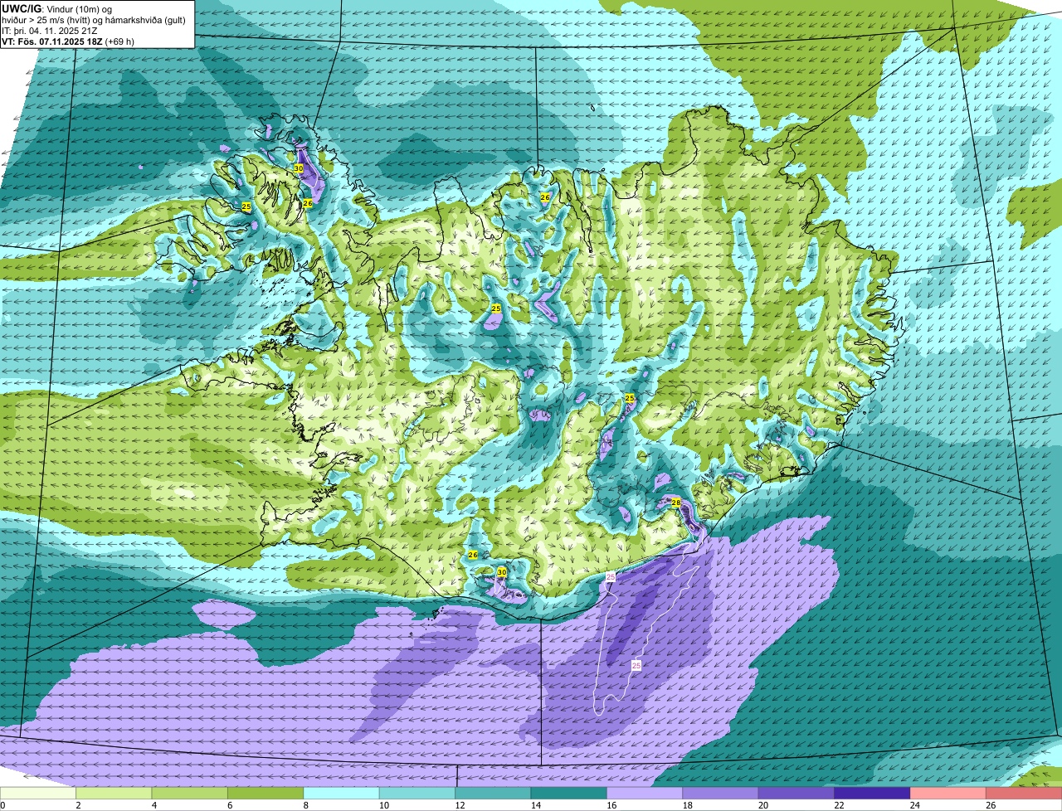The height and width of the screenshot is (811, 1062).
Task: Click the yellow 30 gust label in the Westfjords
Action: [x=299, y=168]
